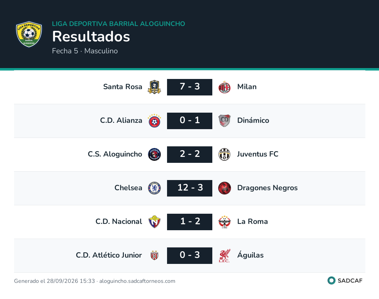
Task: Open the Liga Deportiva Barrial Aloguincho title link
Action: (119, 24)
